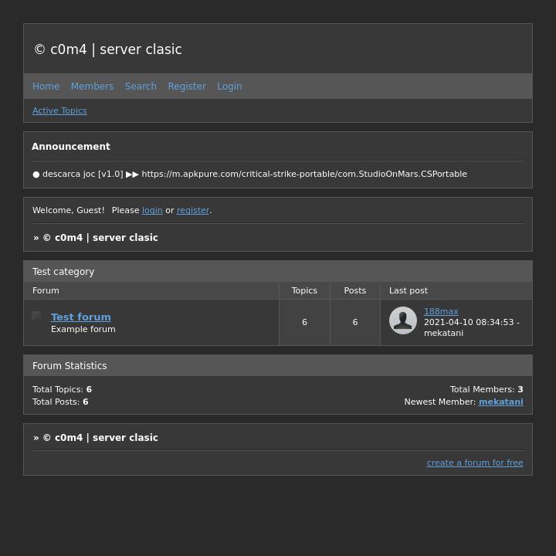The image size is (556, 556).
Task: Open the Test forum link
Action: [81, 317]
